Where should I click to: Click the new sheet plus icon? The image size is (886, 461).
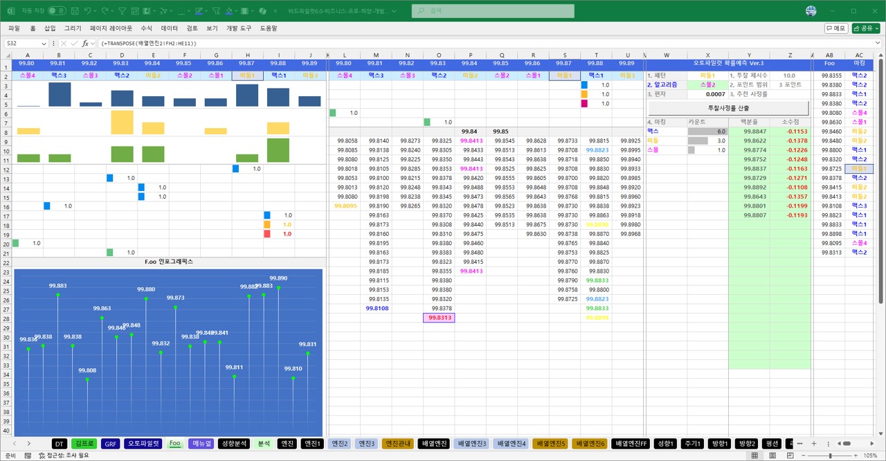click(x=814, y=444)
